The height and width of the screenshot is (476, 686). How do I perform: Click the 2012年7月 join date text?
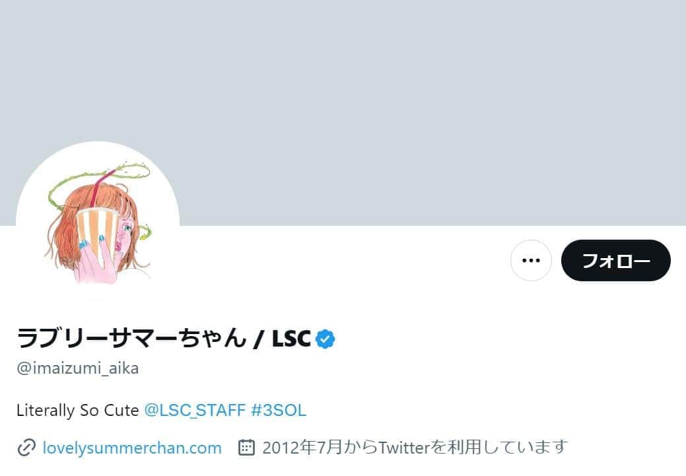tap(302, 448)
